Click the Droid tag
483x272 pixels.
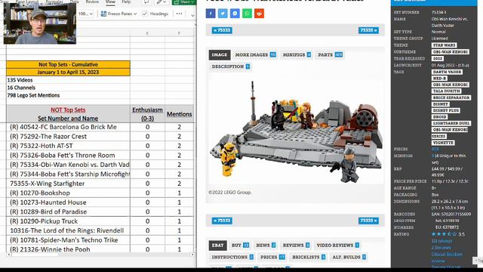(x=439, y=117)
